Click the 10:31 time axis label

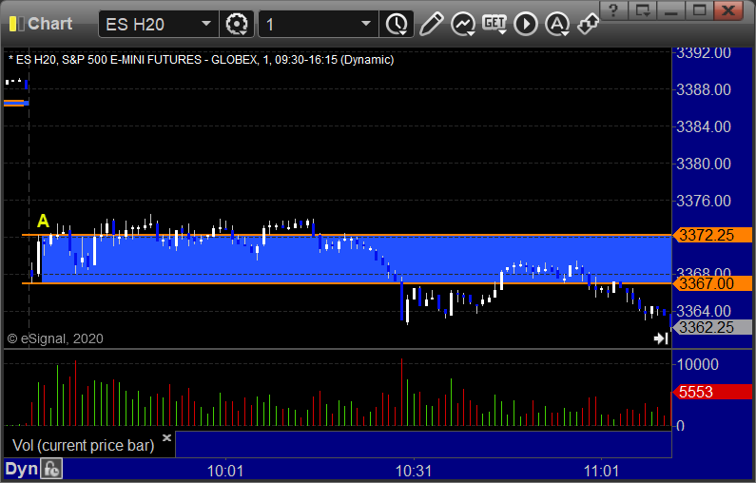pos(414,471)
